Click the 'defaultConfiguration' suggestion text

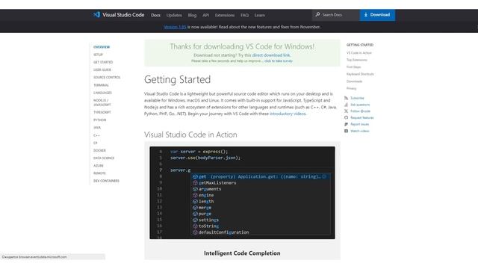point(223,232)
